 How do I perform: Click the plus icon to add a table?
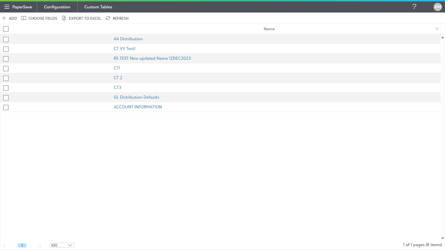[4, 18]
